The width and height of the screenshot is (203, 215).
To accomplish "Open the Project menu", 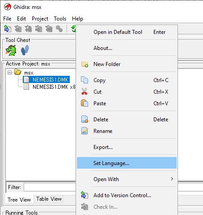I will 40,19.
